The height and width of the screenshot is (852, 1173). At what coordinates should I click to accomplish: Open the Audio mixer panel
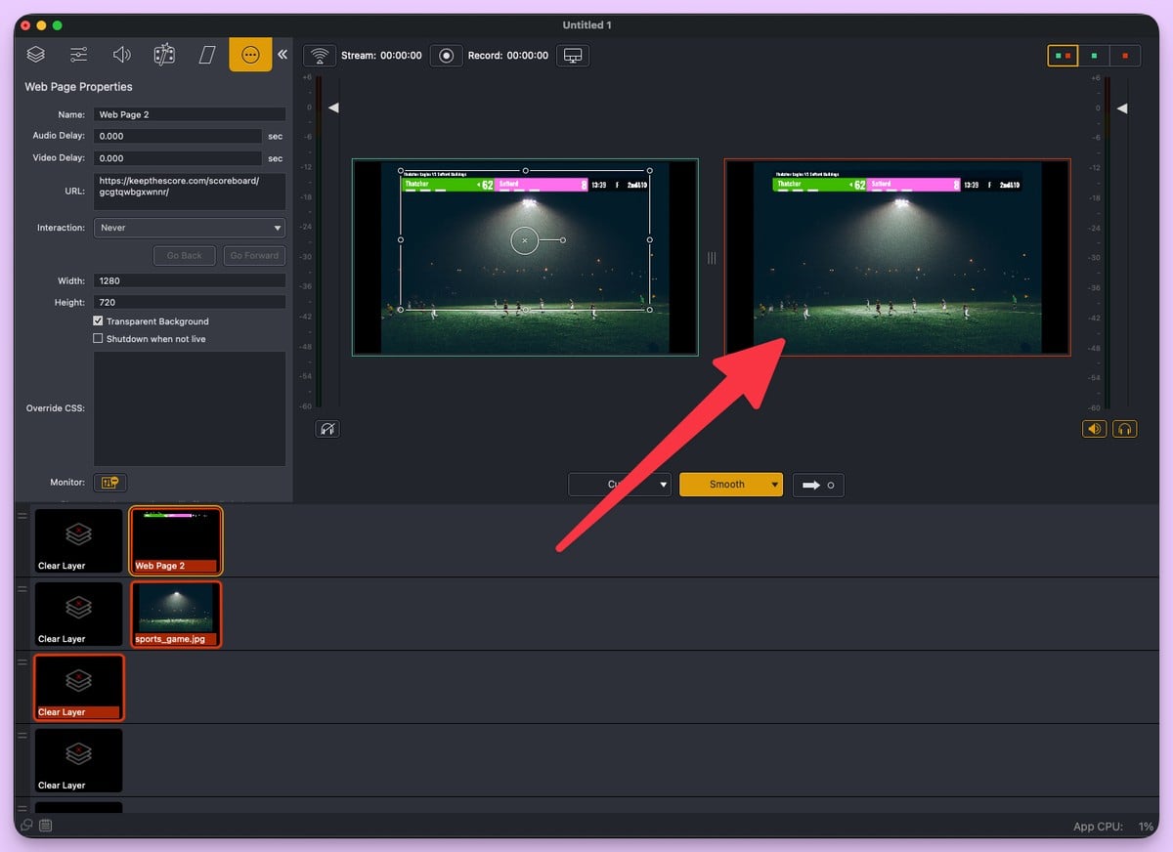point(121,54)
